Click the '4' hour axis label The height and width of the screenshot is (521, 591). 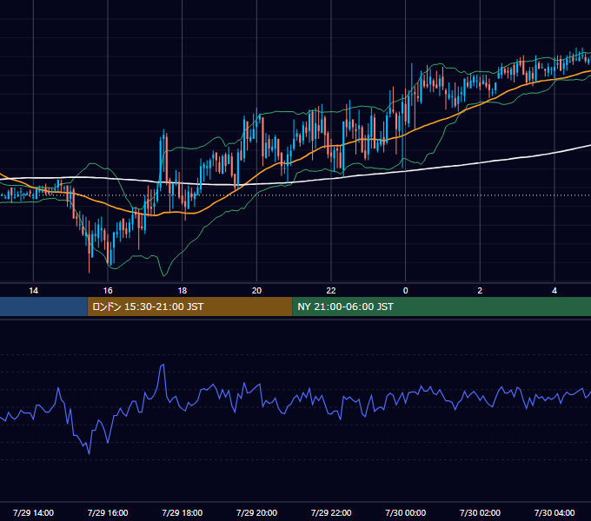tap(554, 291)
